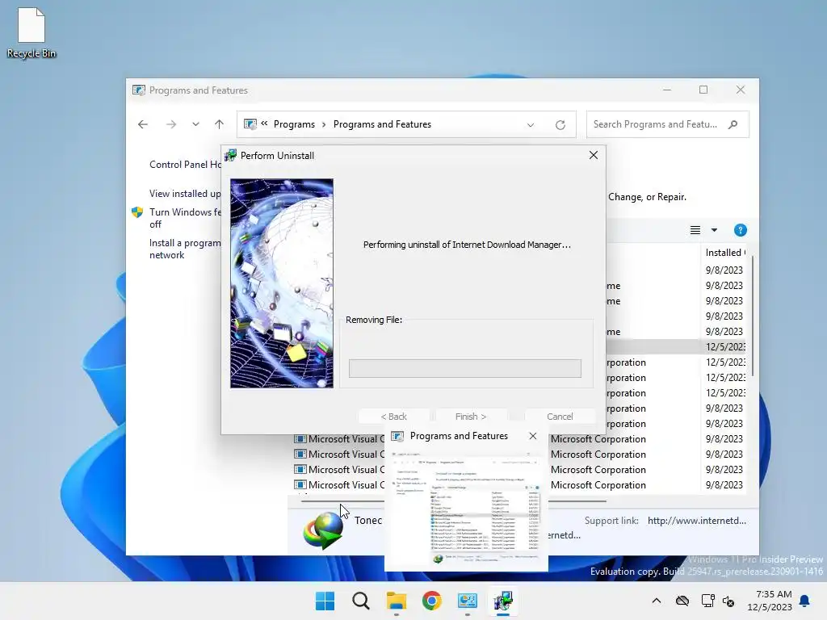Open File Explorer from taskbar
The width and height of the screenshot is (827, 620).
[x=396, y=601]
